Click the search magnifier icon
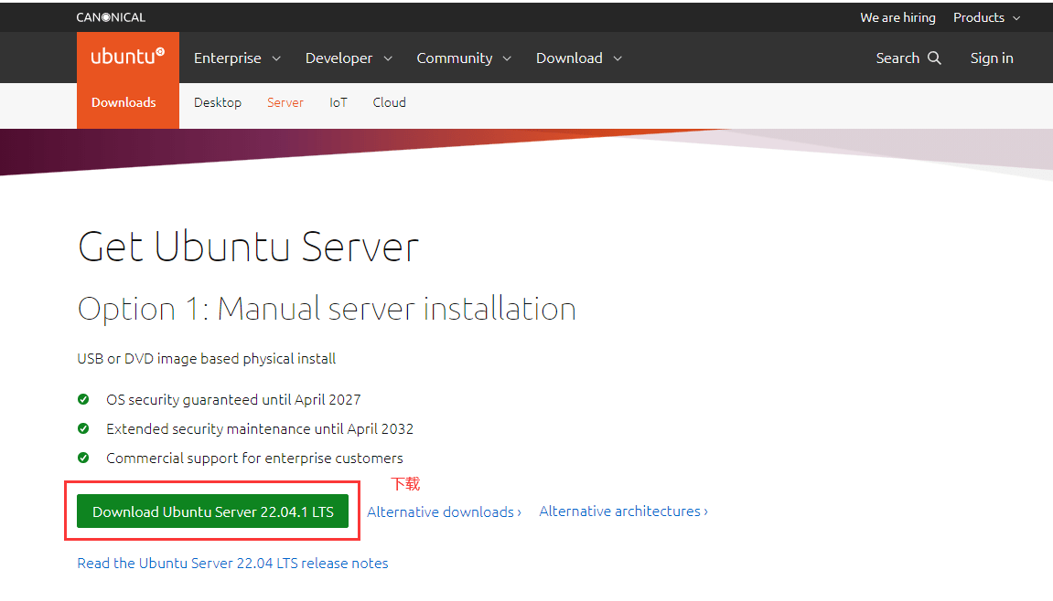 tap(934, 58)
